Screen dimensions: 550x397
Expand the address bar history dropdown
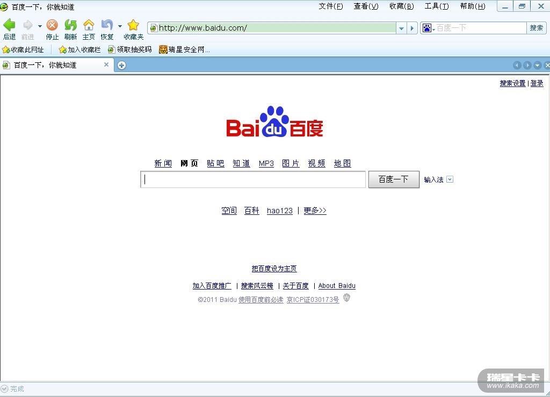[x=401, y=28]
